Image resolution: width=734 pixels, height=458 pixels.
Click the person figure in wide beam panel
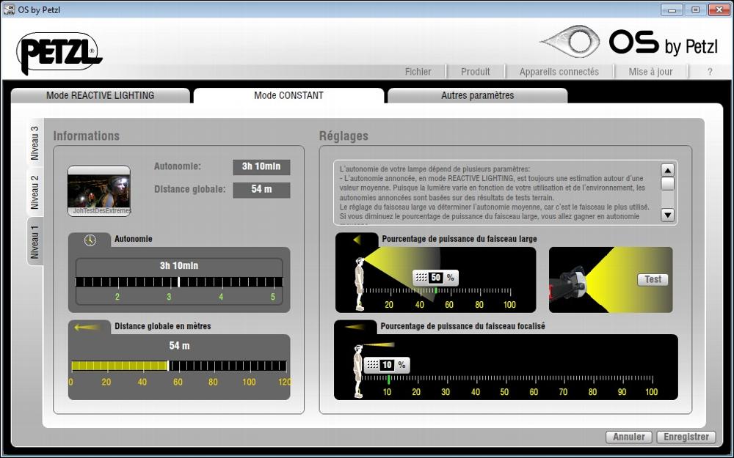pos(360,284)
